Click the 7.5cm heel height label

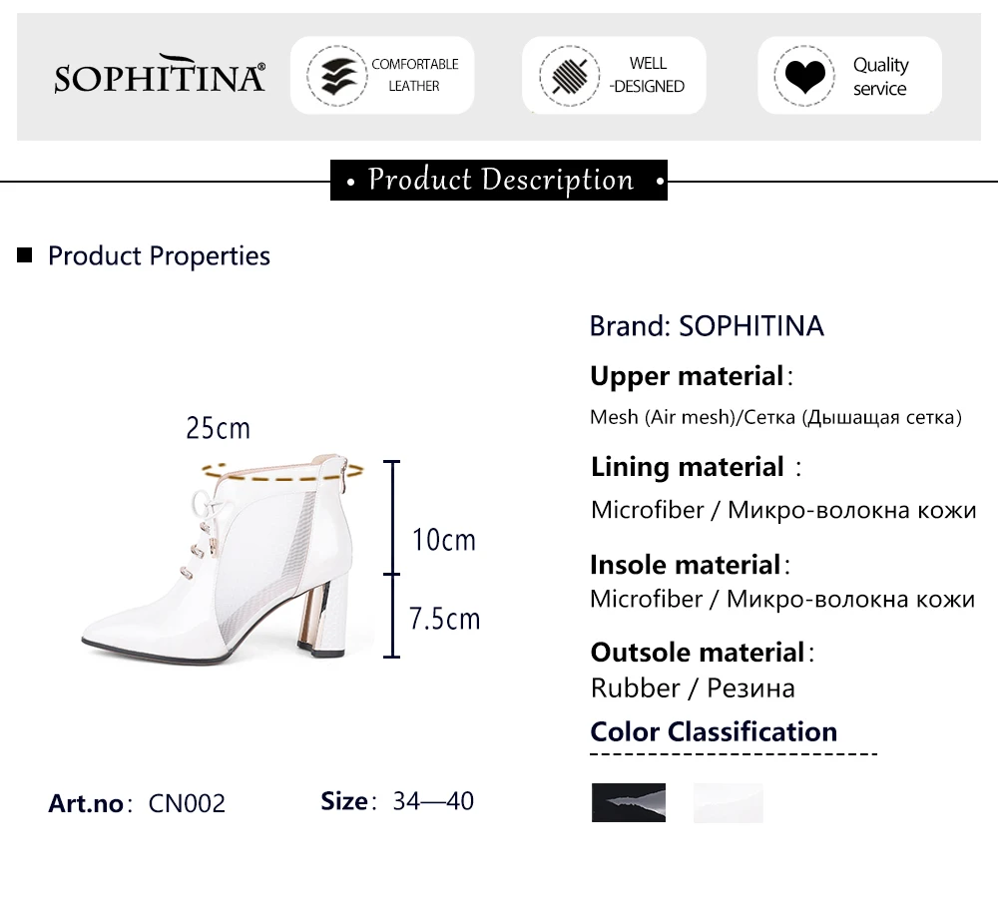click(445, 619)
